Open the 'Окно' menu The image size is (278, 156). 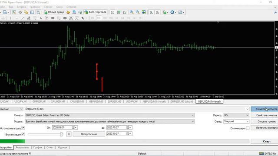pos(60,7)
